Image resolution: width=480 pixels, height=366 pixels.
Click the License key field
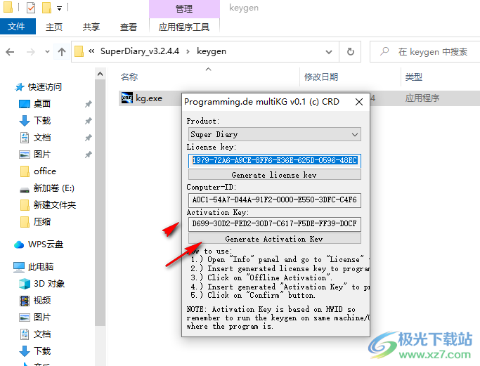point(275,160)
